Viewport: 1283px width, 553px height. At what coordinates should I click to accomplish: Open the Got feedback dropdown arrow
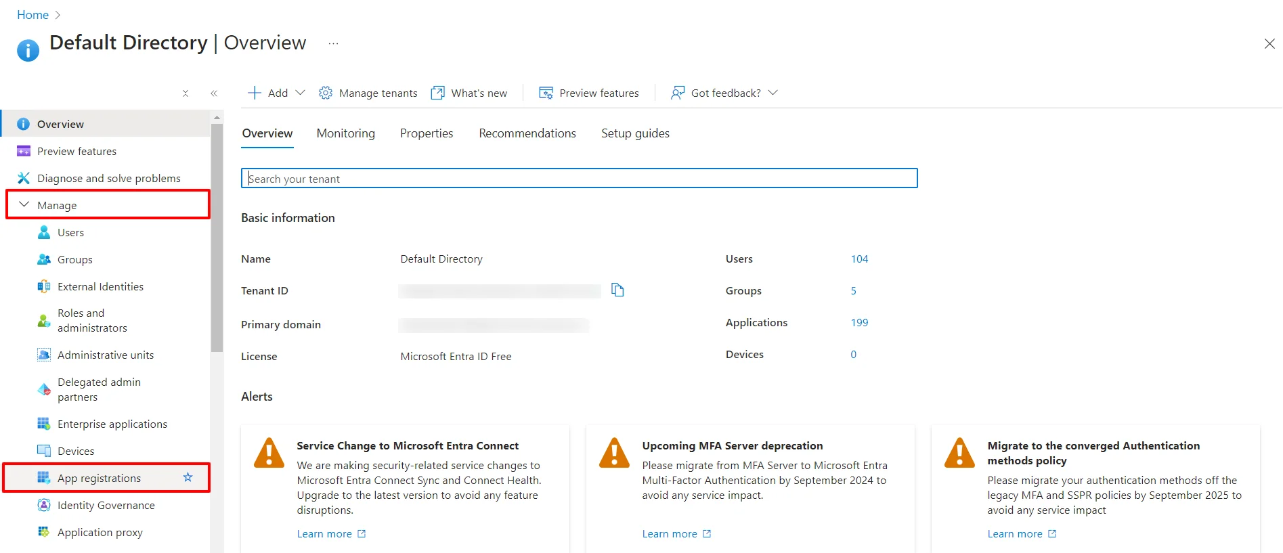pos(773,93)
